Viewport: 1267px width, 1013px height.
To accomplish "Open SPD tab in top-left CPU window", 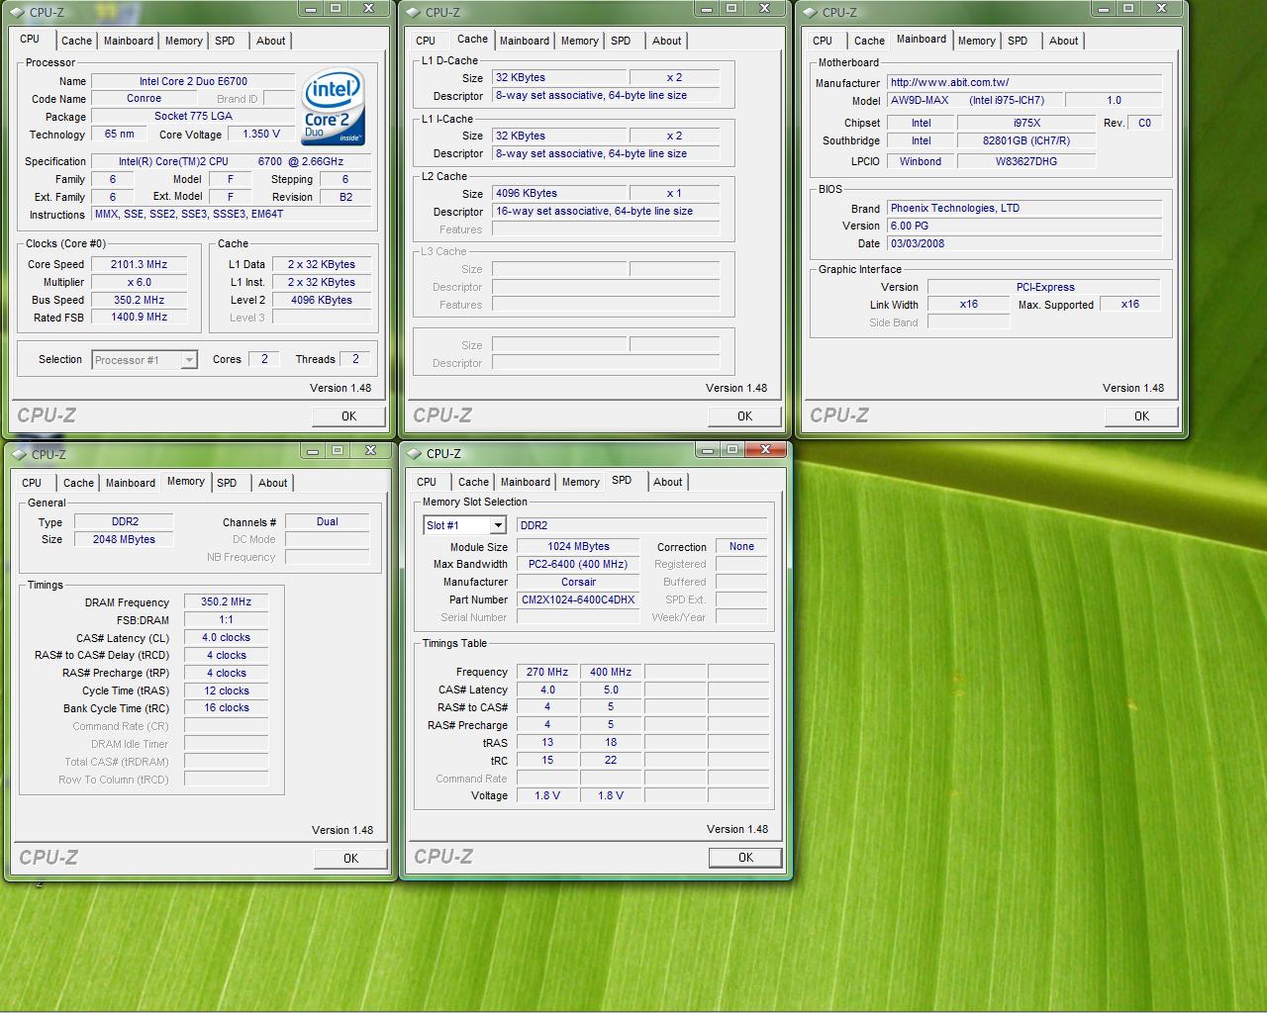I will (225, 41).
